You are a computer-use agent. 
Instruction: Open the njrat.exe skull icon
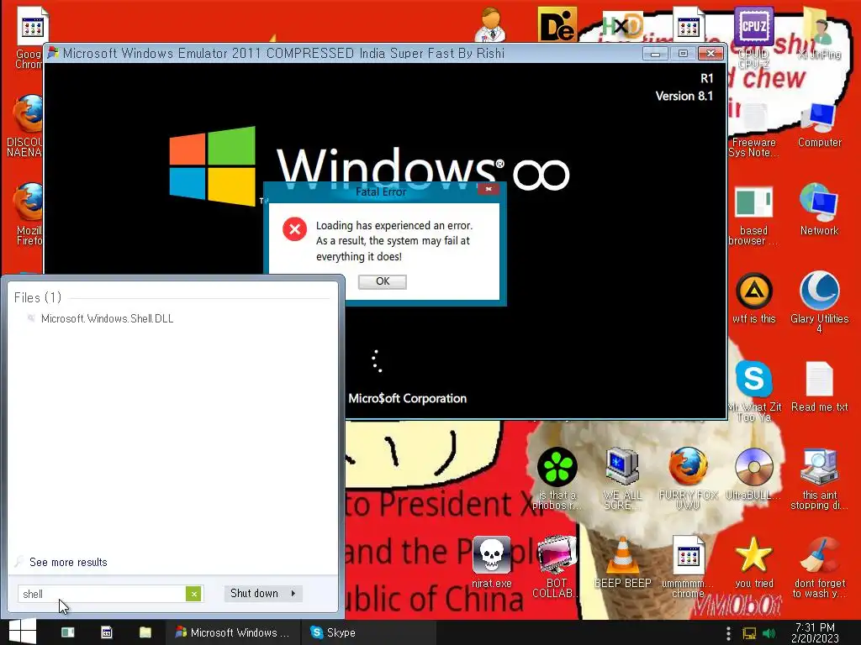pos(491,563)
